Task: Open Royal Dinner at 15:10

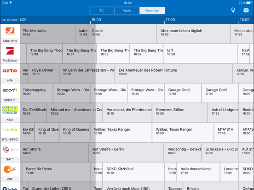Action: [x=44, y=73]
